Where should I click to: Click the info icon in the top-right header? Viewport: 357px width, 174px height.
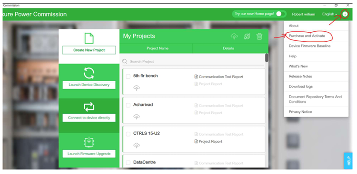pyautogui.click(x=345, y=14)
